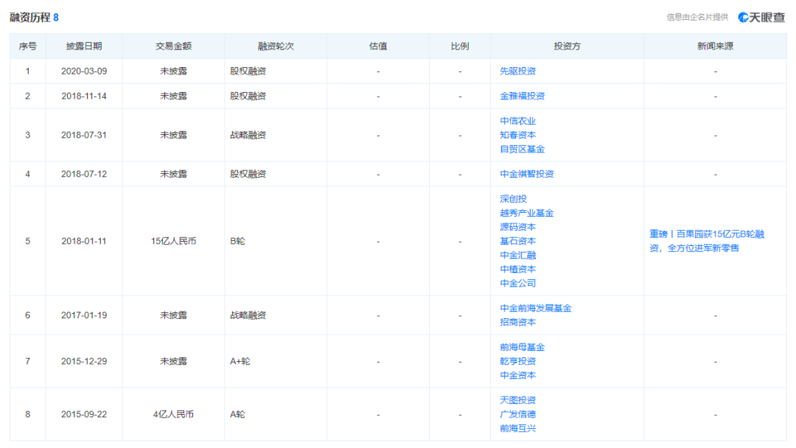Viewport: 796px width, 448px height.
Task: Open investor link 前海母基金
Action: pos(523,347)
